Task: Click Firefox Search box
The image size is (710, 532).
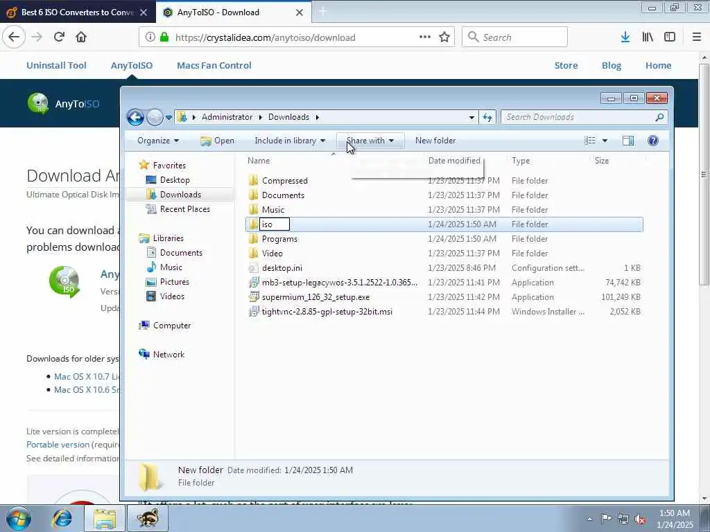Action: coord(514,37)
